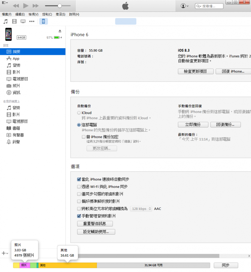Open the account user icon menu
The image size is (251, 272).
(x=185, y=6)
